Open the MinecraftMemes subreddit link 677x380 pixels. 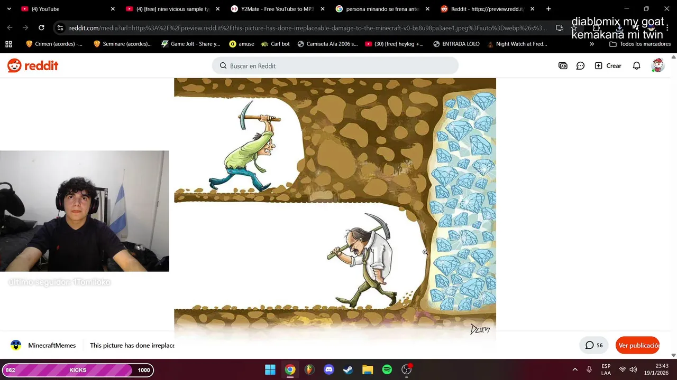coord(52,346)
